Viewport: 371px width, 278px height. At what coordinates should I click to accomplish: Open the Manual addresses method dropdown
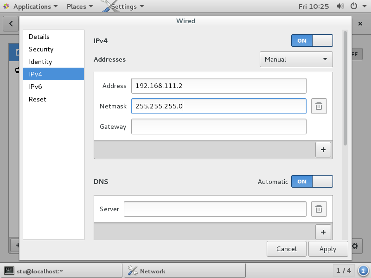[296, 59]
